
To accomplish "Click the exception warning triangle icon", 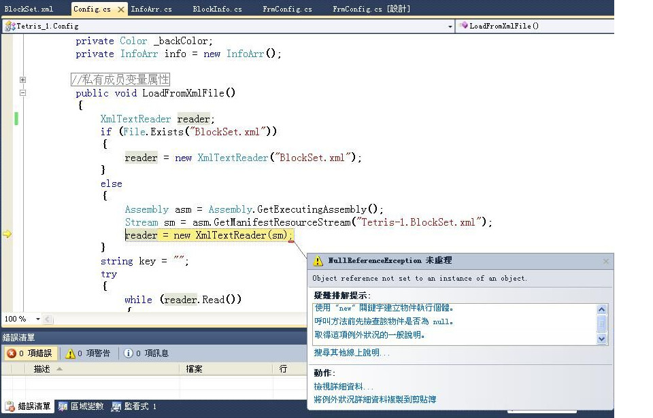I will click(318, 260).
